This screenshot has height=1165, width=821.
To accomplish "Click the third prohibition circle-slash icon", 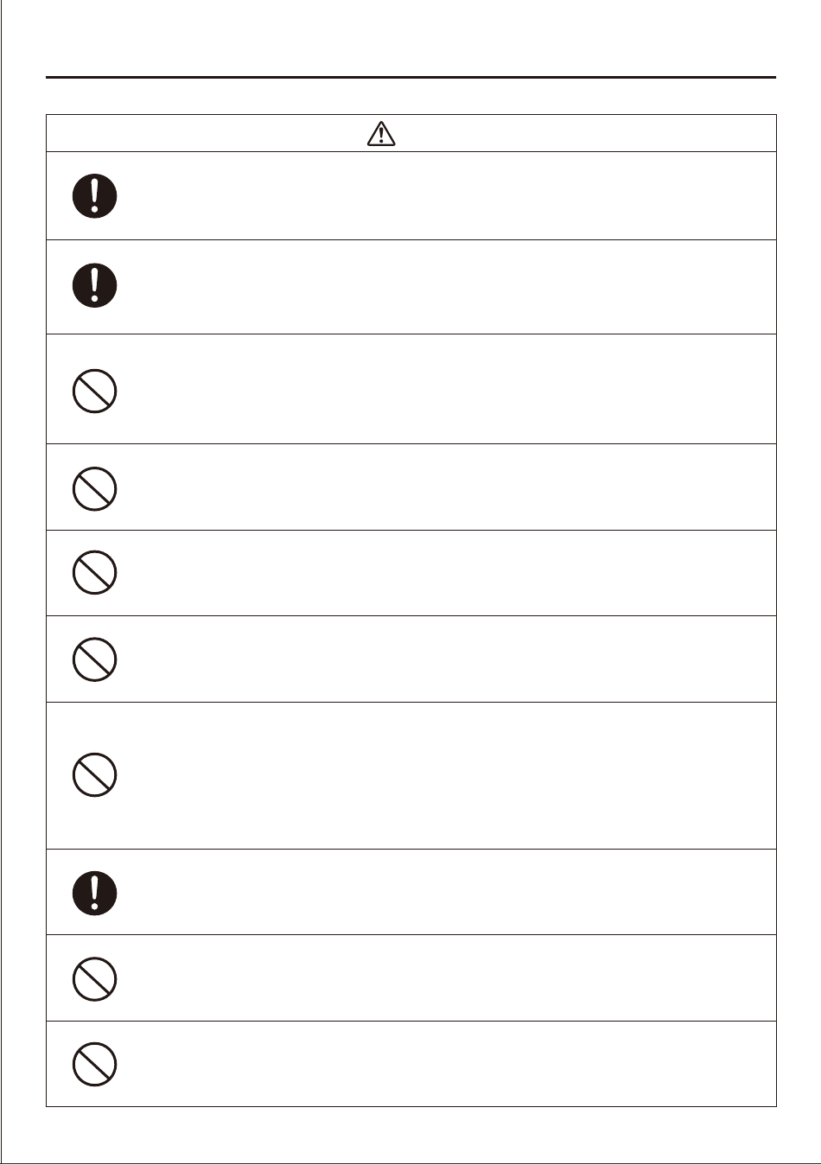I will click(95, 572).
